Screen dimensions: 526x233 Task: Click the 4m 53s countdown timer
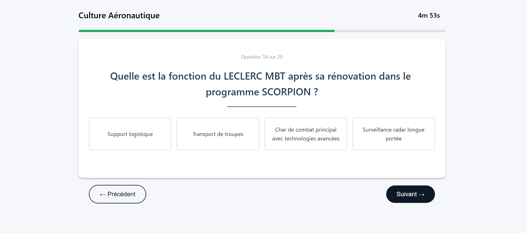429,15
